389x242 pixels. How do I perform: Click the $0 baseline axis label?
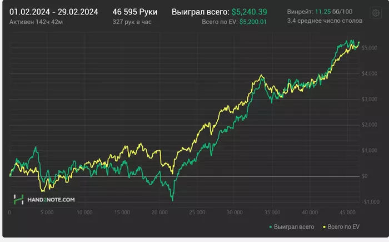[x=365, y=176]
